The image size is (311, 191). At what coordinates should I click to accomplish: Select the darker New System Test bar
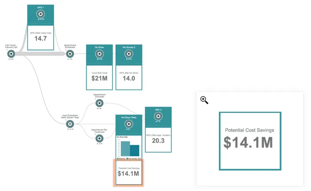(135, 151)
